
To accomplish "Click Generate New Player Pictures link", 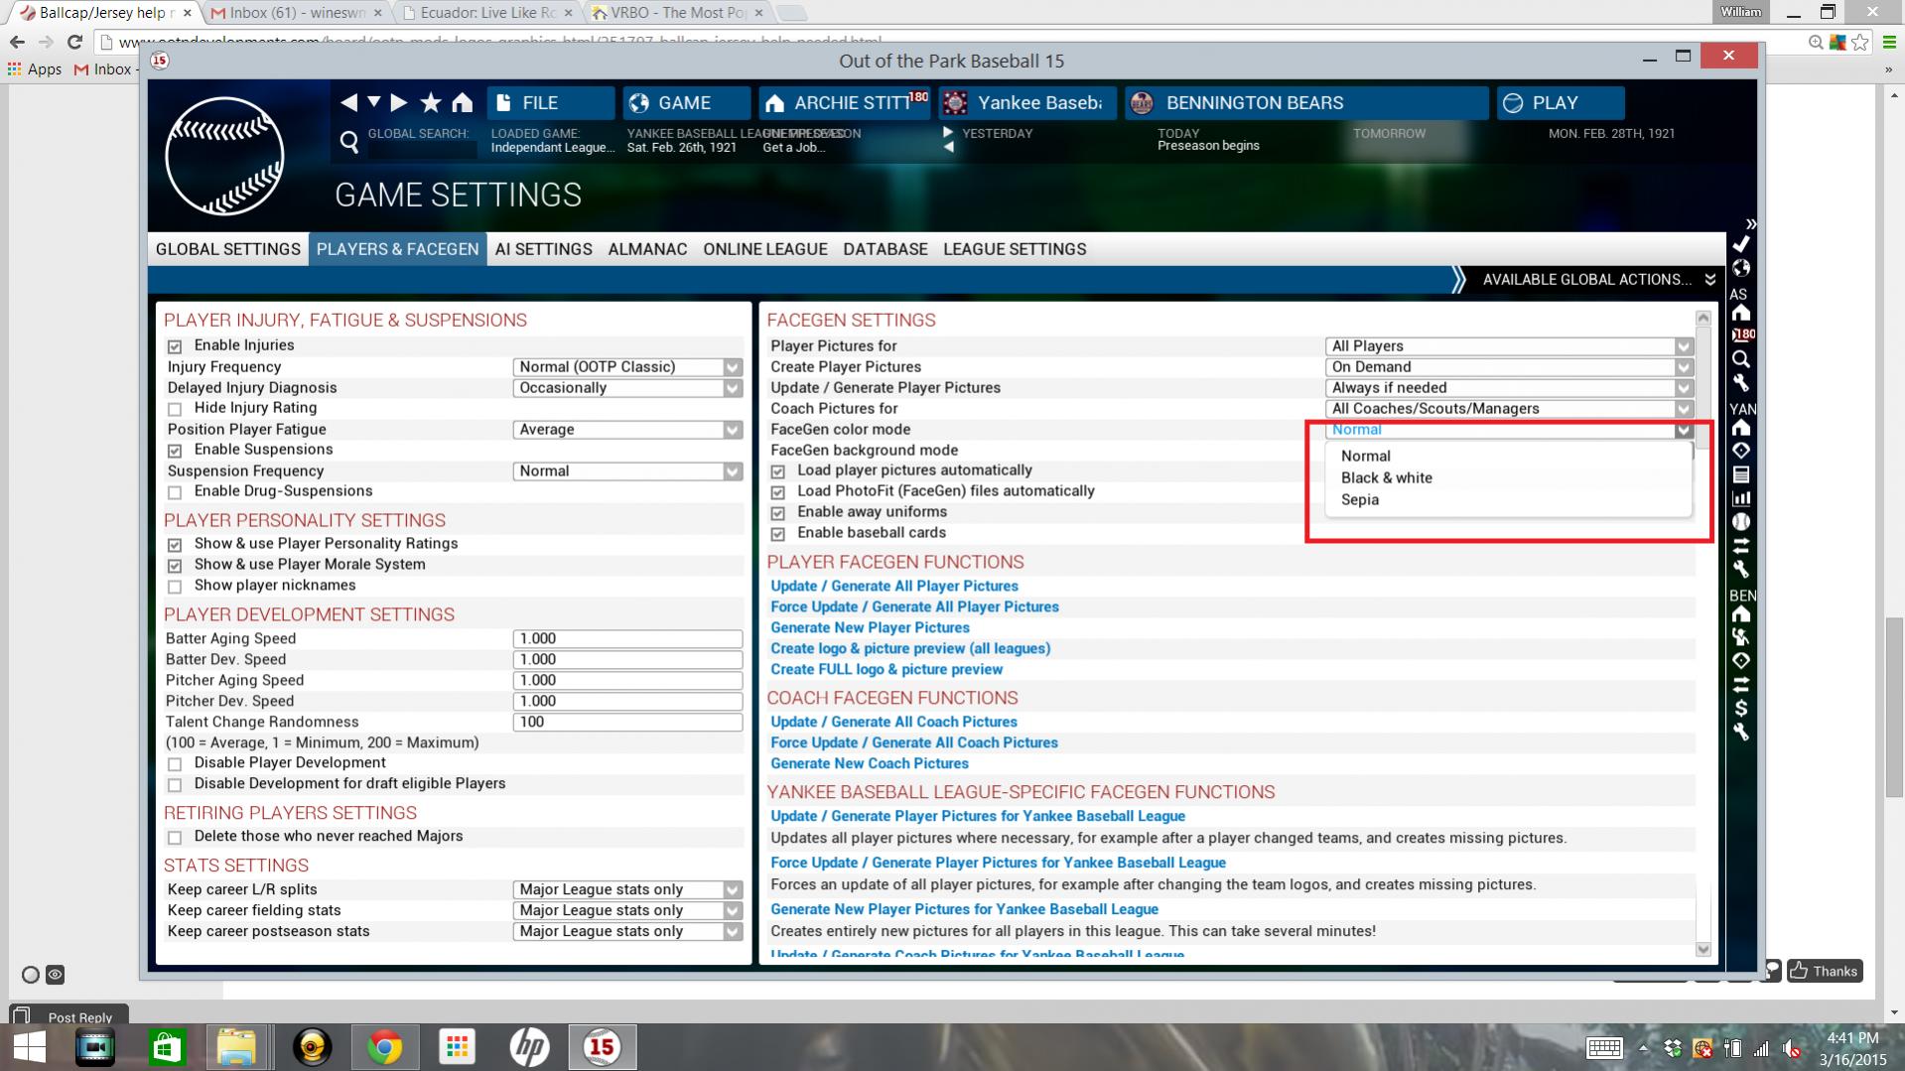I will coord(870,628).
